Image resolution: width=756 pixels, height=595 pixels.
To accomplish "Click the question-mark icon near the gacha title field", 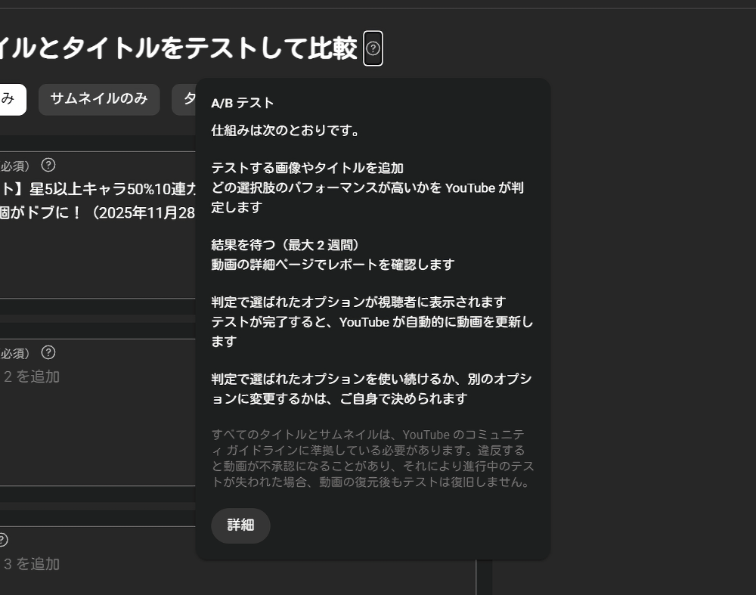I will tap(48, 165).
